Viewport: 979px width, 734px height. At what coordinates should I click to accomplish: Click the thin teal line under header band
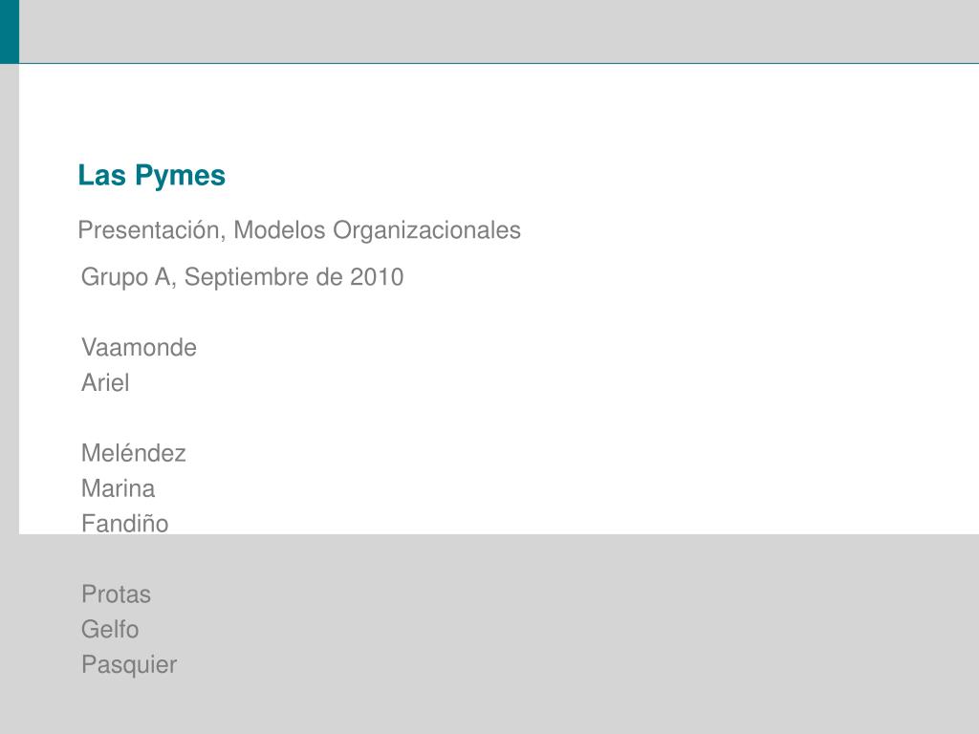pyautogui.click(x=499, y=63)
